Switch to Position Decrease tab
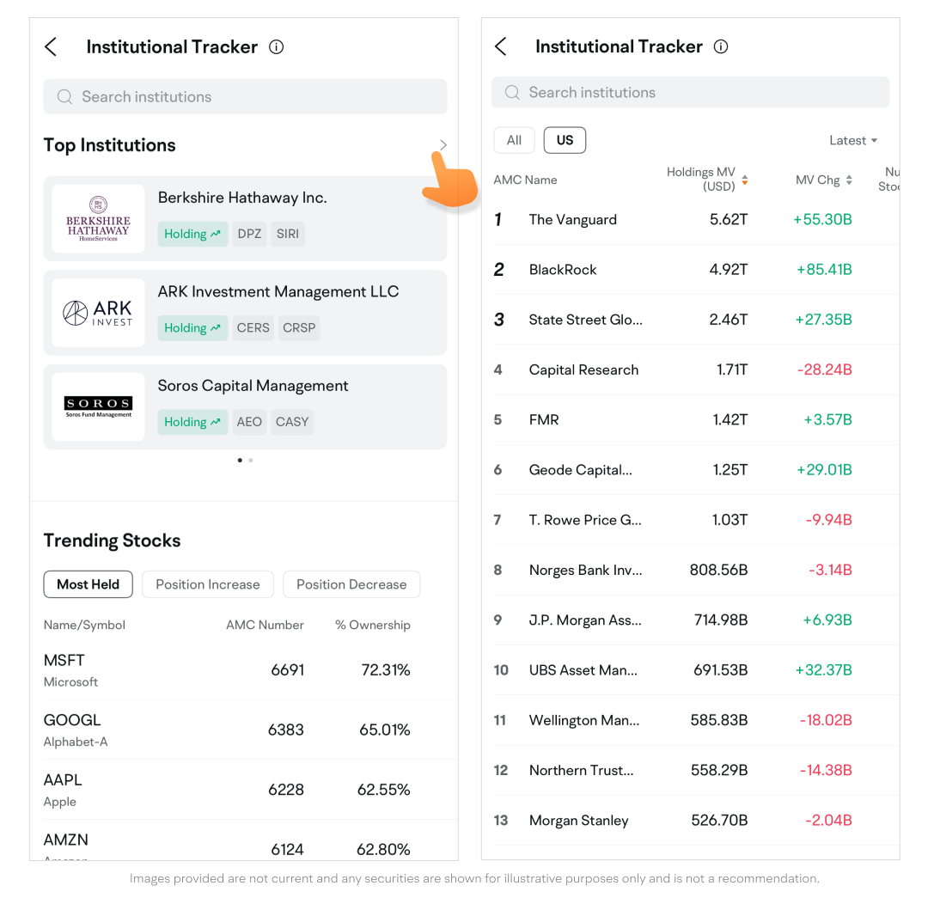The image size is (928, 904). (351, 584)
